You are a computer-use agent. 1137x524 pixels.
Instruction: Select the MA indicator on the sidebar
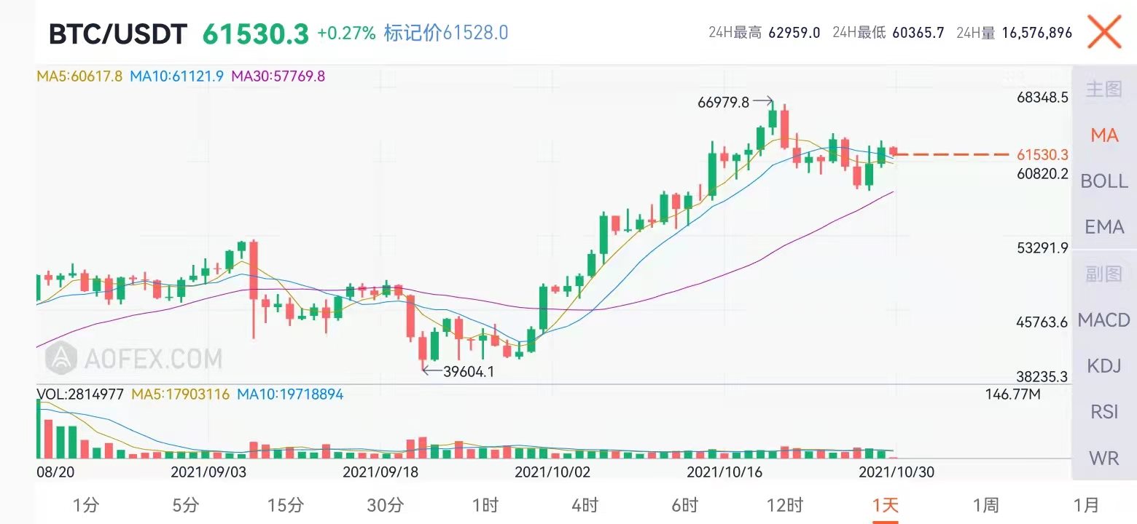tap(1105, 135)
